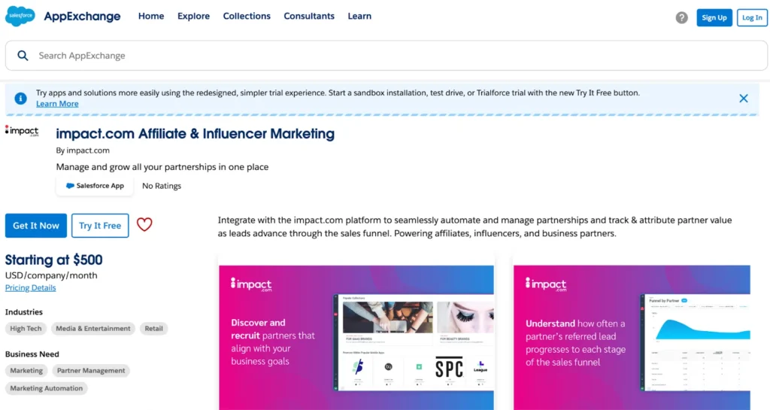Click the info icon in the banner
This screenshot has height=410, width=770.
pyautogui.click(x=20, y=99)
